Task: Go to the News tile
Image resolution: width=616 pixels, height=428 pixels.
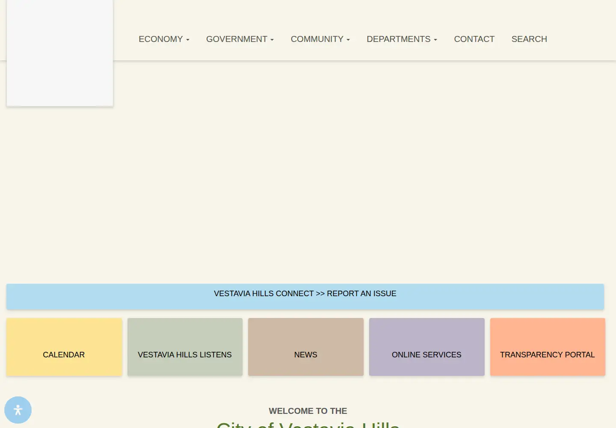Action: [x=306, y=347]
